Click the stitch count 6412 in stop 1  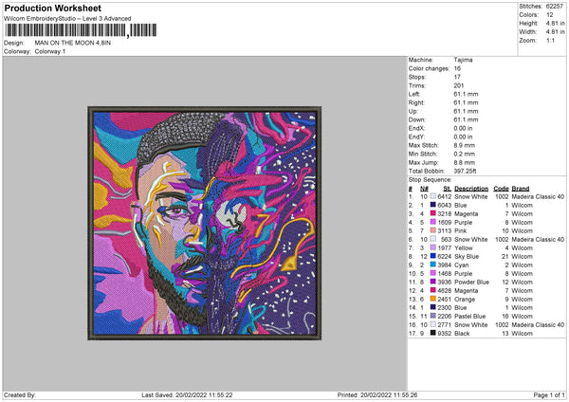point(445,196)
